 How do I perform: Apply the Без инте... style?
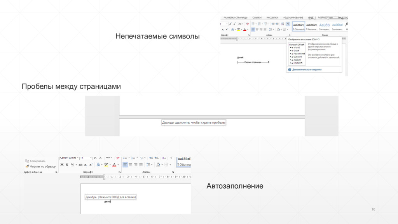point(311,27)
